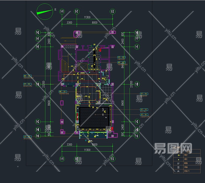Select left-side grid bubble 1-C
205x183 pixels.
click(38, 122)
